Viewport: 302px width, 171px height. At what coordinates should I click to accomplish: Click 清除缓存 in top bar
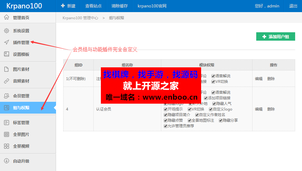[x=120, y=6]
